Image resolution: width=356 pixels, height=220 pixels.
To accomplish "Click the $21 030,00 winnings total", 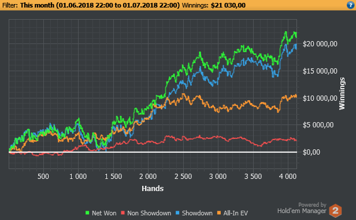I will [228, 5].
